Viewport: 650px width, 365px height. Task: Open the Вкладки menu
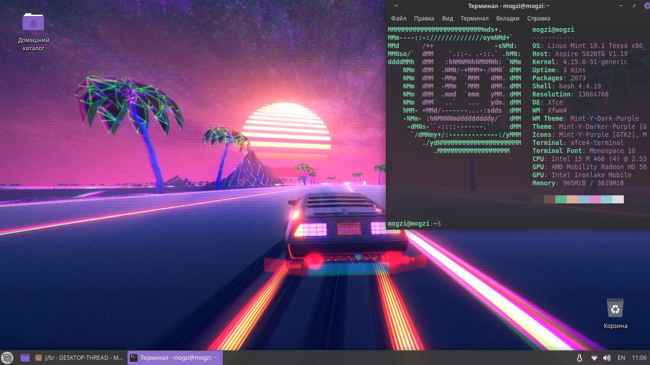[x=508, y=19]
